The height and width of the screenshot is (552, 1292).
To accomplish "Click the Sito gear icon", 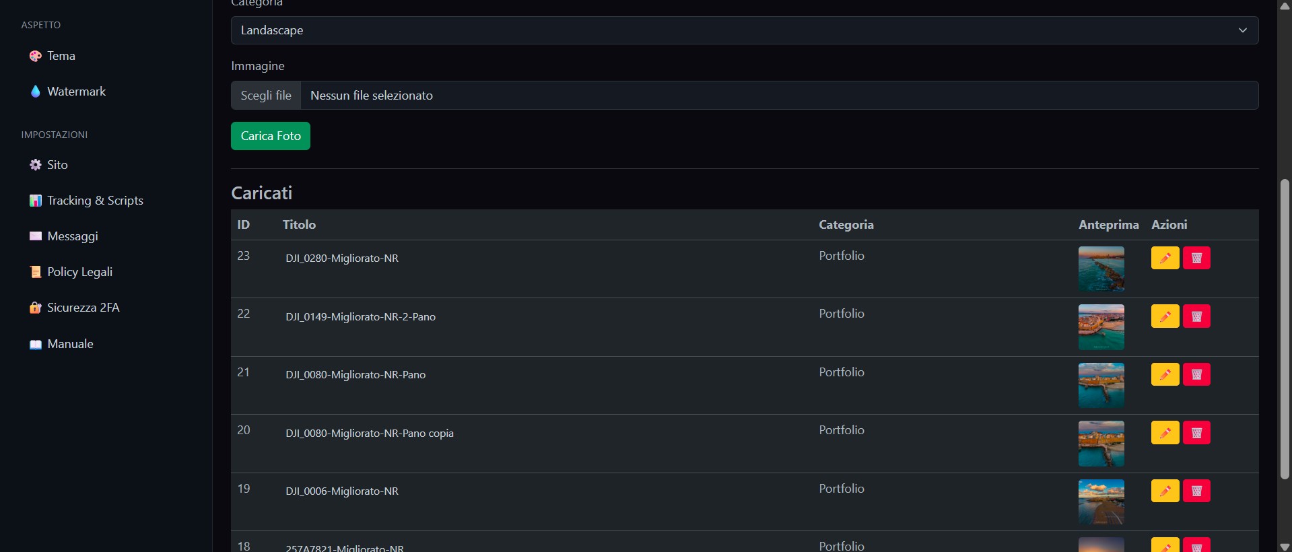I will pyautogui.click(x=36, y=165).
